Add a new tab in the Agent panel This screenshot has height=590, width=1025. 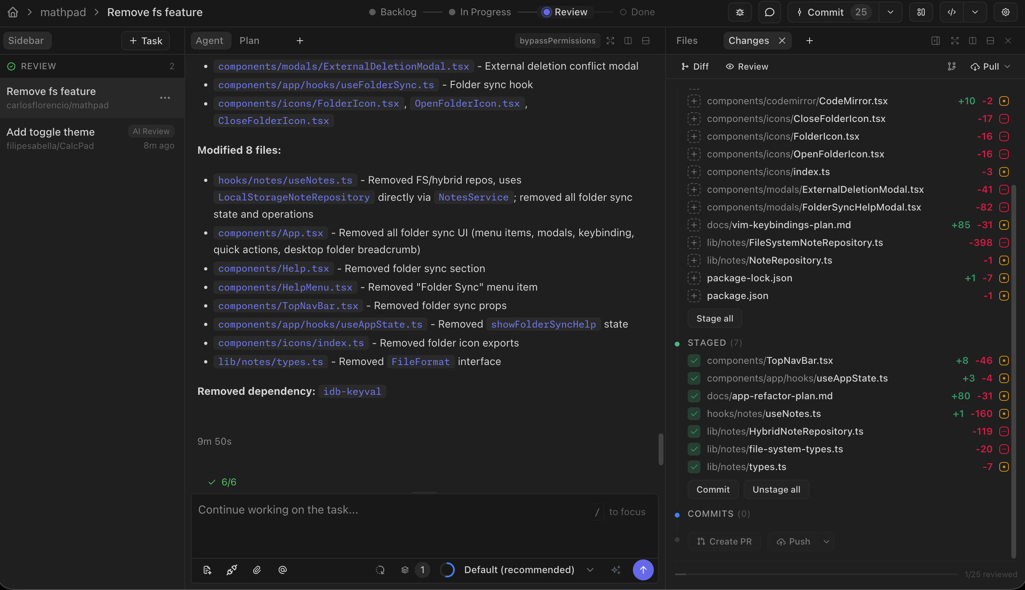point(300,41)
